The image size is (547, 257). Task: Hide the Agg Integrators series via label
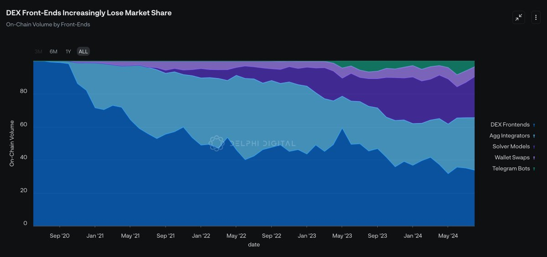(x=509, y=136)
